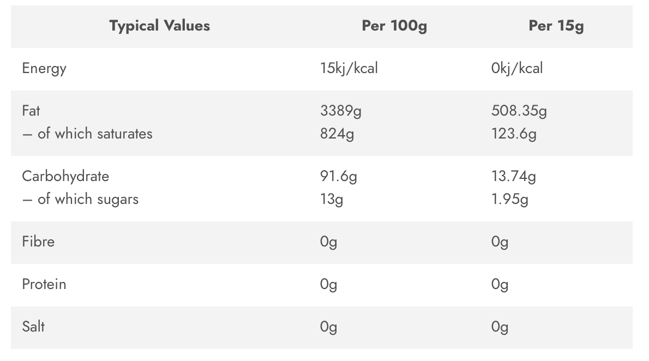
Task: Select the 'of which sugars' label
Action: [x=80, y=199]
